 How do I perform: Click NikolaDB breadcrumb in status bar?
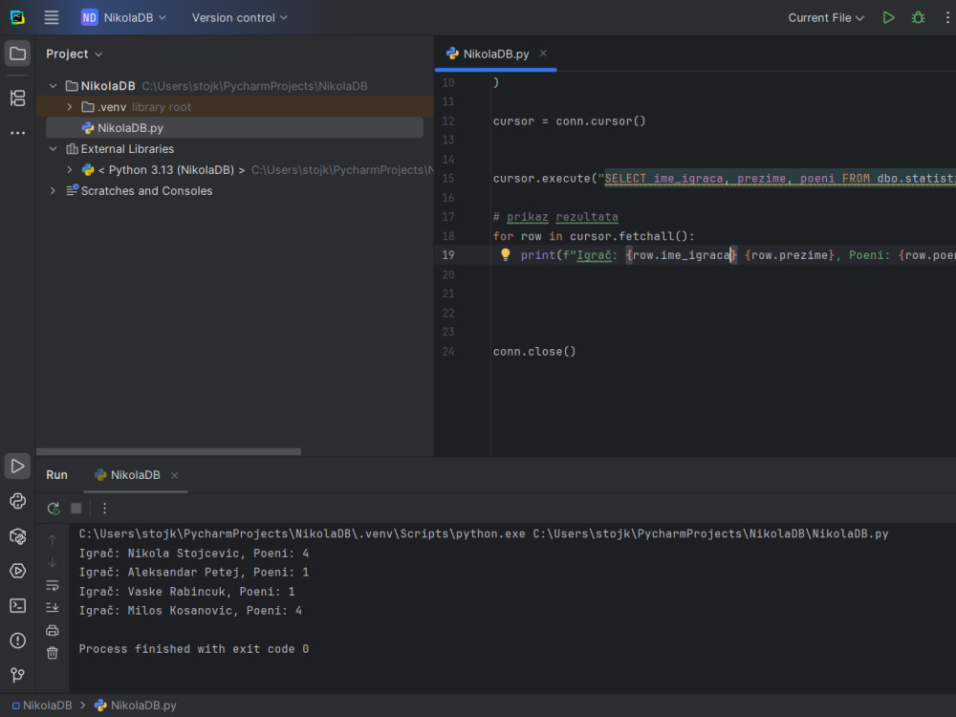tap(42, 705)
